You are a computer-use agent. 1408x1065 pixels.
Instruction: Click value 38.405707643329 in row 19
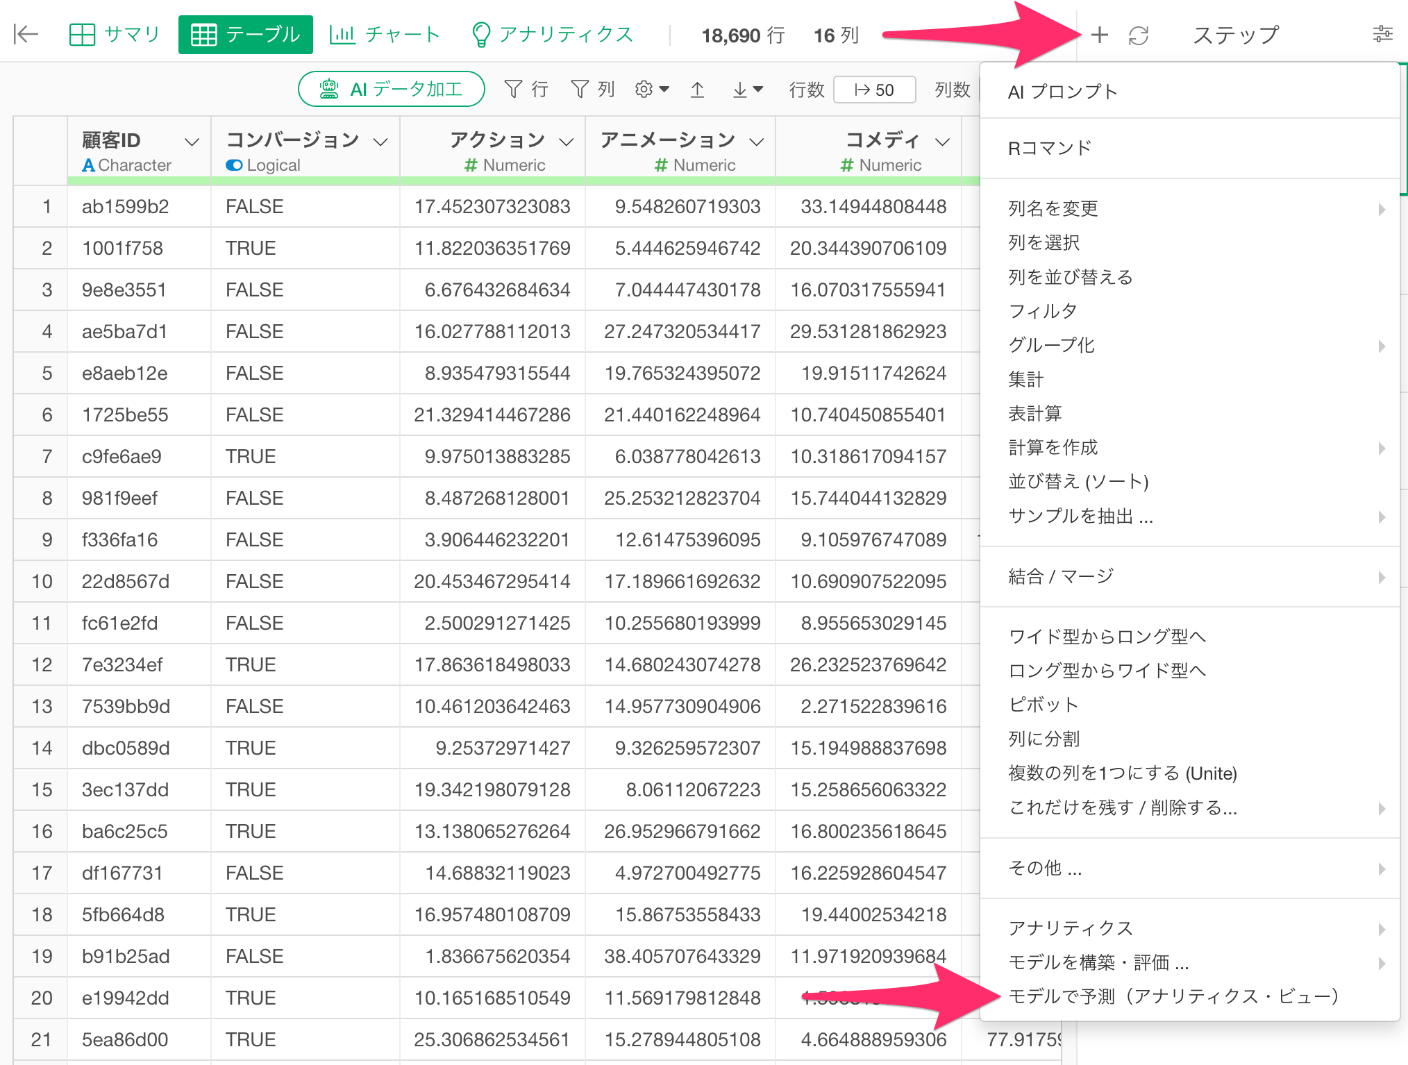(x=682, y=956)
